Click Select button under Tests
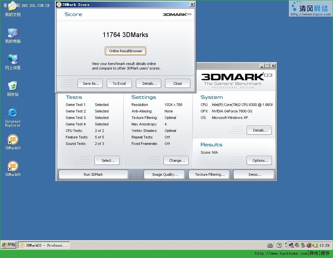333x258 pixels. (107, 161)
